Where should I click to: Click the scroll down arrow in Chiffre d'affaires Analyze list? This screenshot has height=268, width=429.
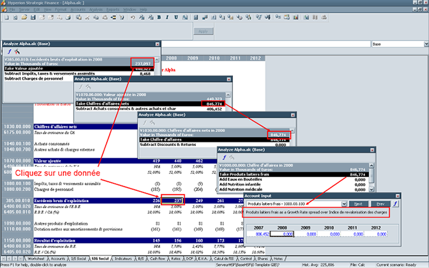coord(371,189)
